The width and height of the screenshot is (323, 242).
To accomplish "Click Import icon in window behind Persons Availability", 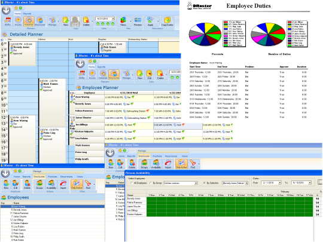I will (168, 164).
